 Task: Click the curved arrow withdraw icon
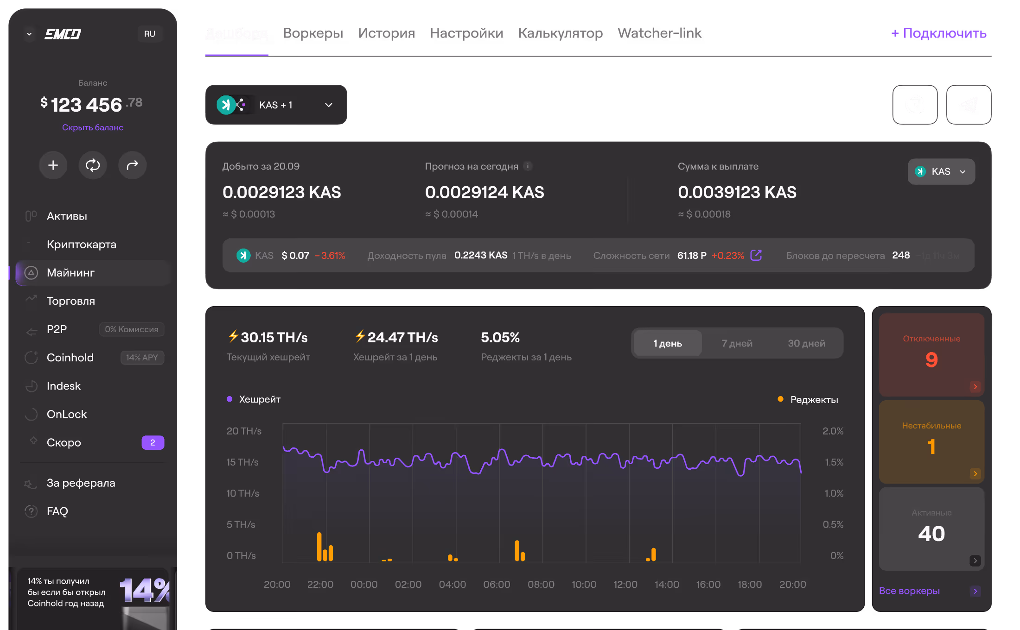(x=133, y=165)
